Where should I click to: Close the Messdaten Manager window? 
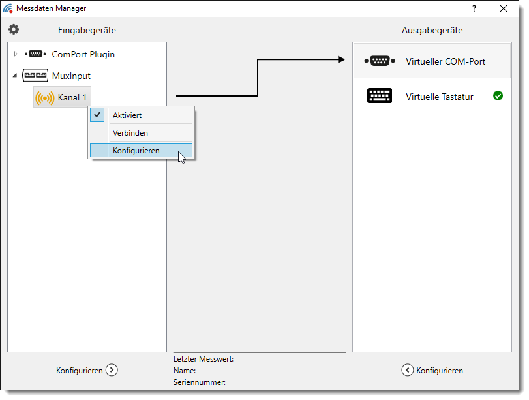(504, 8)
